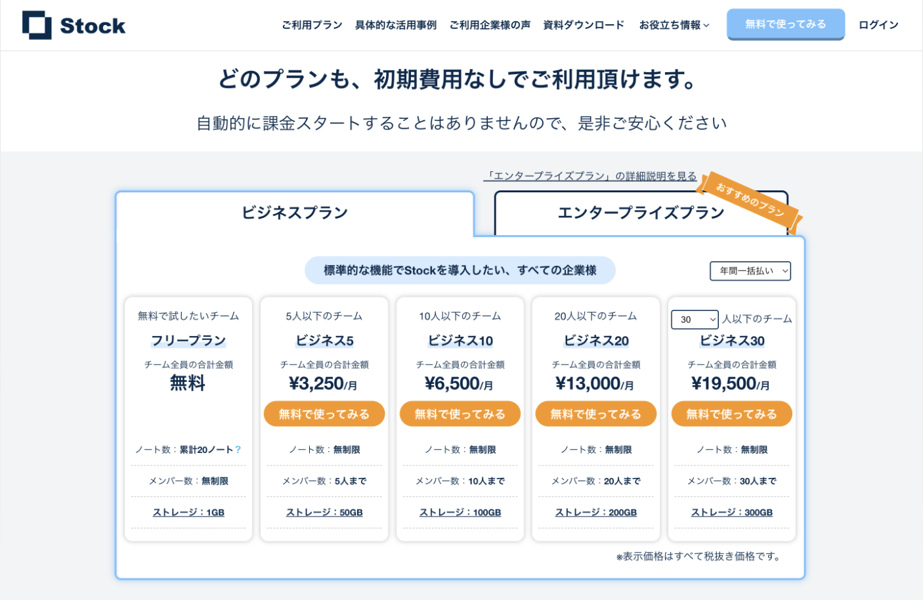Open the エンタープライズプランの詳細説明を見る link
923x600 pixels.
point(590,176)
